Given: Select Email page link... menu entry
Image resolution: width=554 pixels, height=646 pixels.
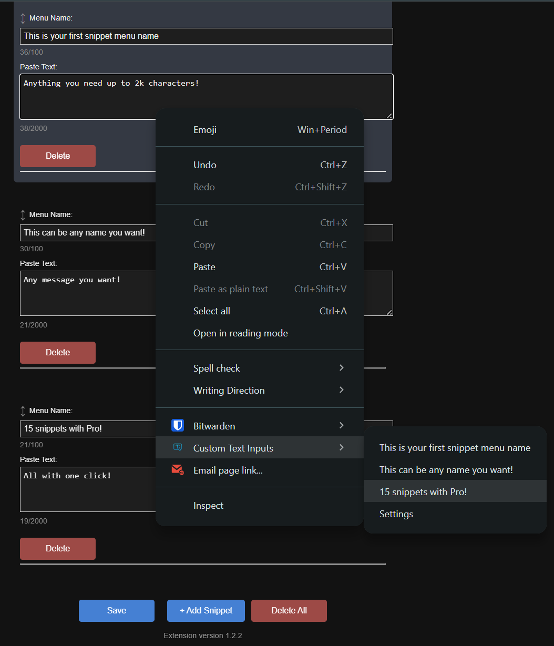Looking at the screenshot, I should 260,470.
